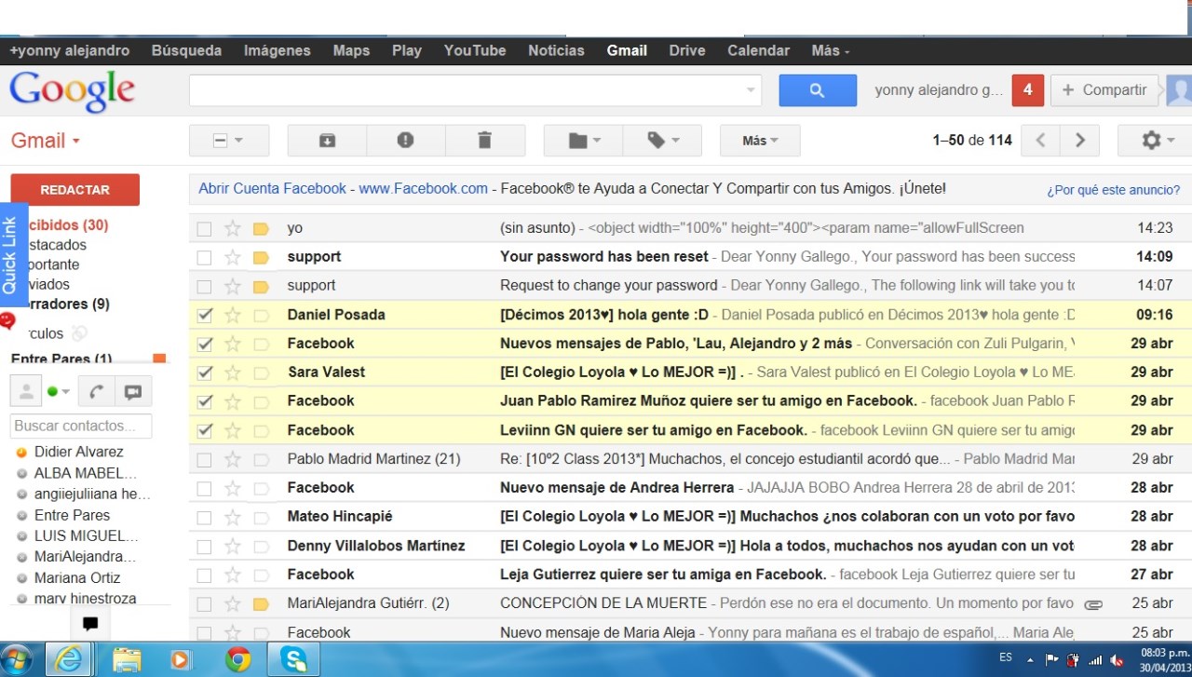The image size is (1192, 677).
Task: Open Más menu in Google bar
Action: [x=830, y=50]
